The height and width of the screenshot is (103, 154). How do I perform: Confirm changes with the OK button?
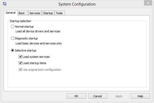(x=76, y=96)
